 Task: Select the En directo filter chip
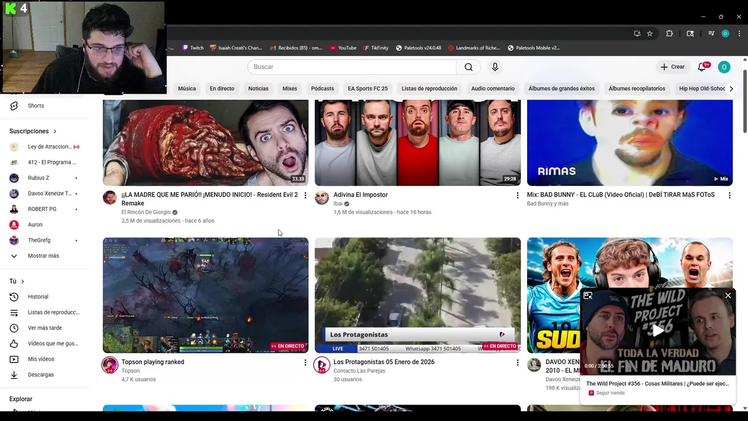(x=222, y=89)
